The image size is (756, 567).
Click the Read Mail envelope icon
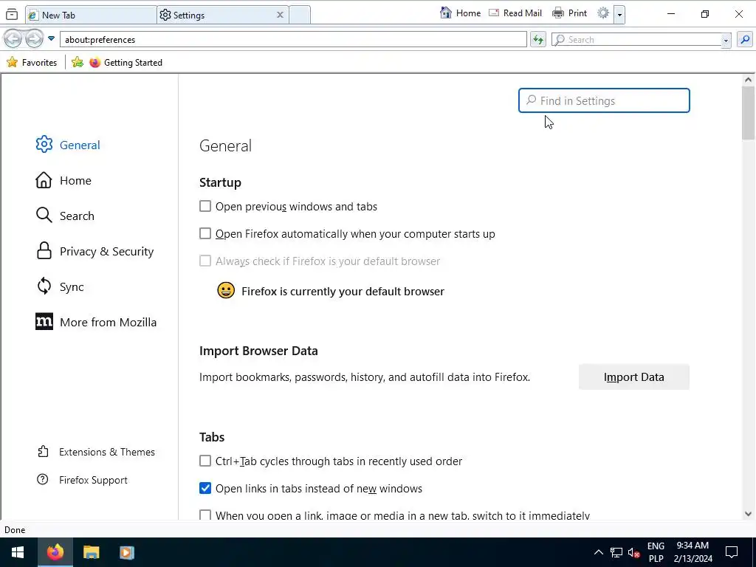tap(494, 13)
